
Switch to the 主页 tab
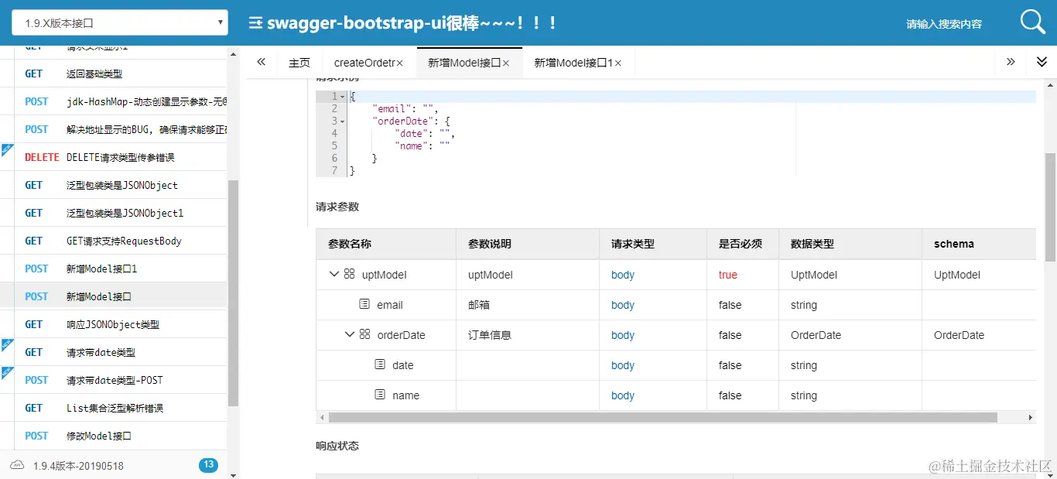pyautogui.click(x=299, y=63)
